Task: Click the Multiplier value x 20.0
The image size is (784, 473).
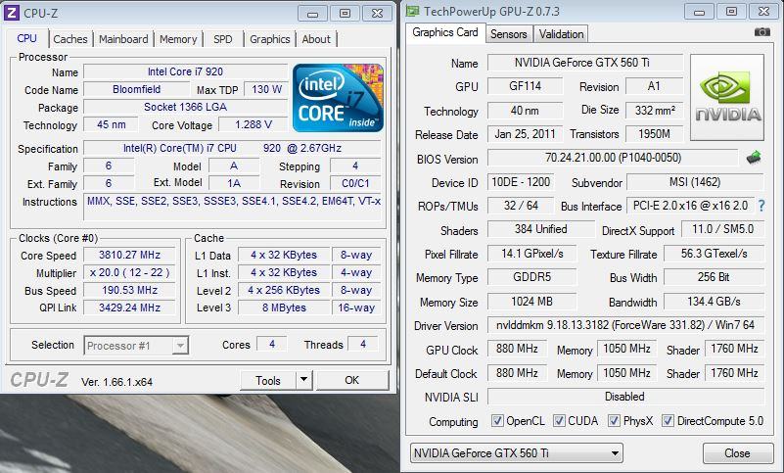Action: (x=129, y=273)
